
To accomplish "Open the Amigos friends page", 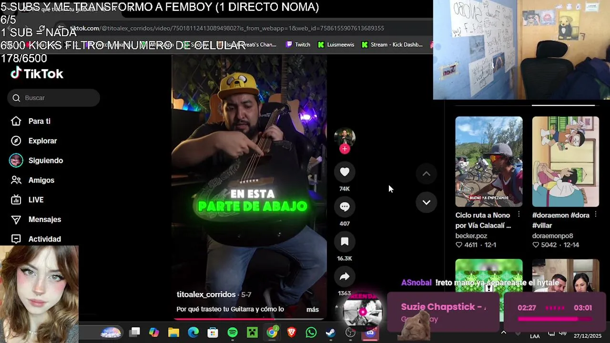I will coord(41,180).
